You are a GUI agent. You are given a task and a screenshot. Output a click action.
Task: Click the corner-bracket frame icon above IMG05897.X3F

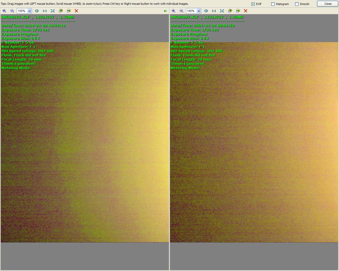point(222,11)
